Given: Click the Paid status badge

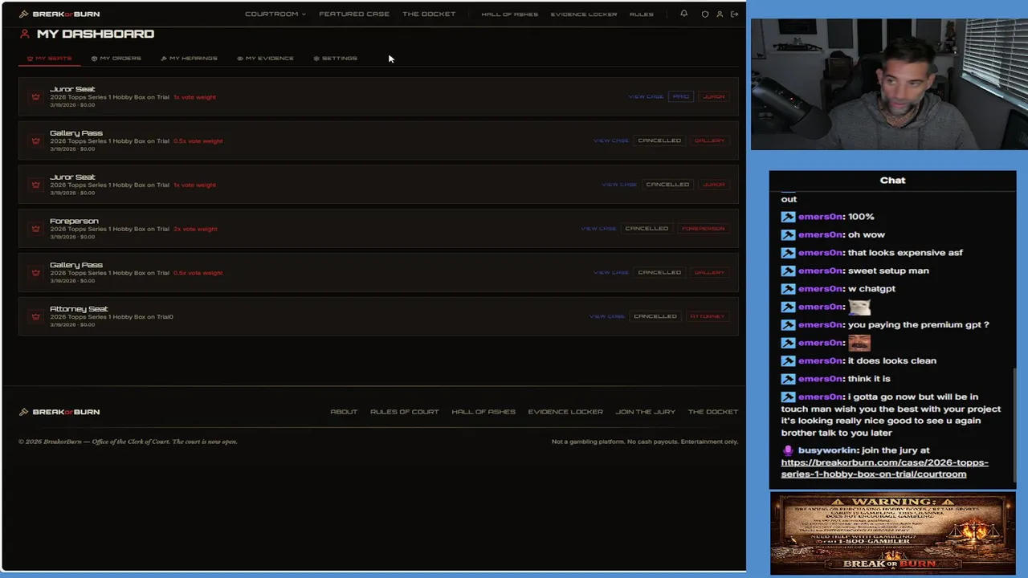Looking at the screenshot, I should pyautogui.click(x=680, y=96).
